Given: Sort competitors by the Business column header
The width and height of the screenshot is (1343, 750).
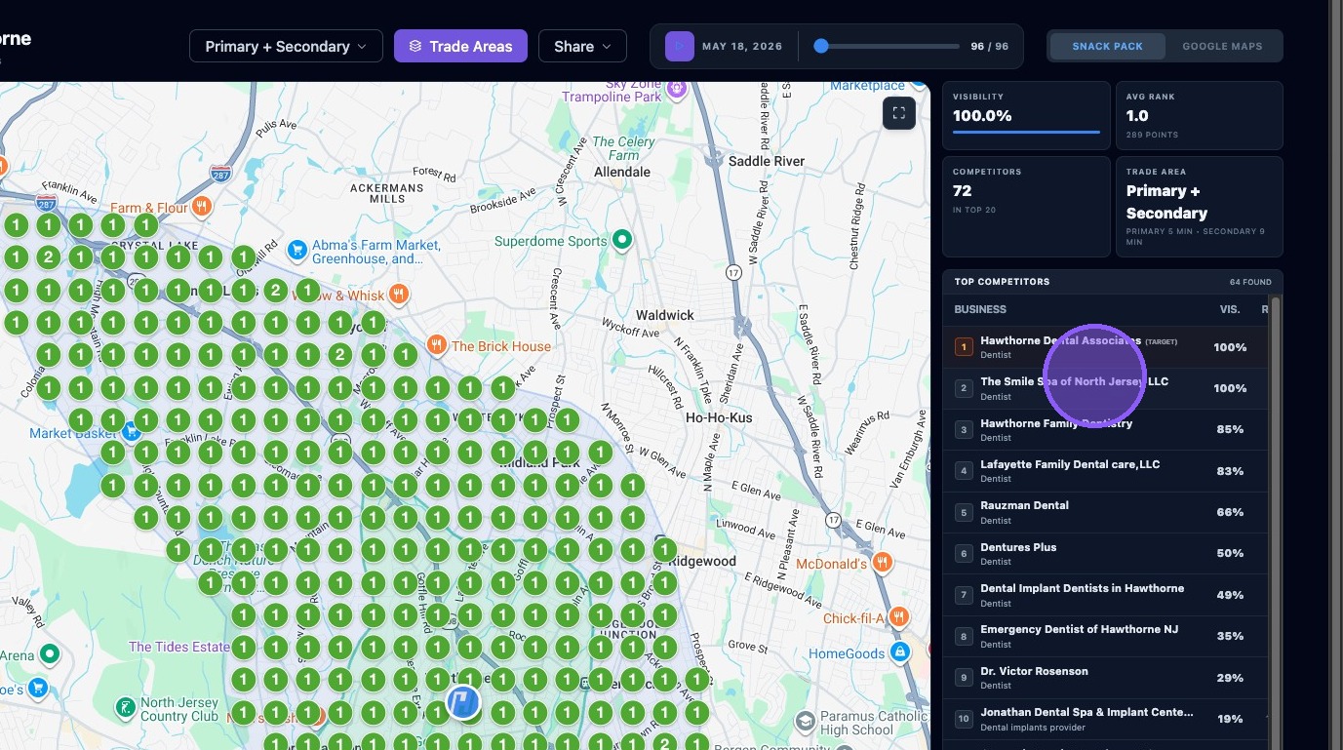Looking at the screenshot, I should click(980, 309).
